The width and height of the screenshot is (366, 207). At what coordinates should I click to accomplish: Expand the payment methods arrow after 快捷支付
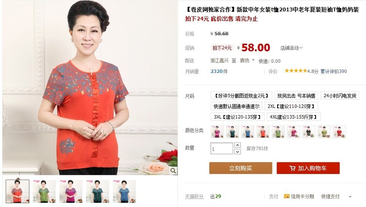pos(350,197)
